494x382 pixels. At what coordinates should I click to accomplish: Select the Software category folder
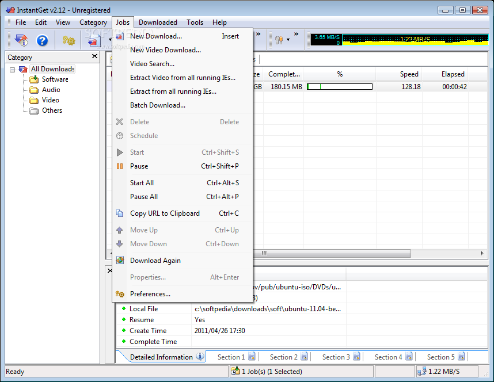click(x=55, y=79)
